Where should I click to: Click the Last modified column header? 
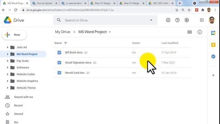pos(170,43)
